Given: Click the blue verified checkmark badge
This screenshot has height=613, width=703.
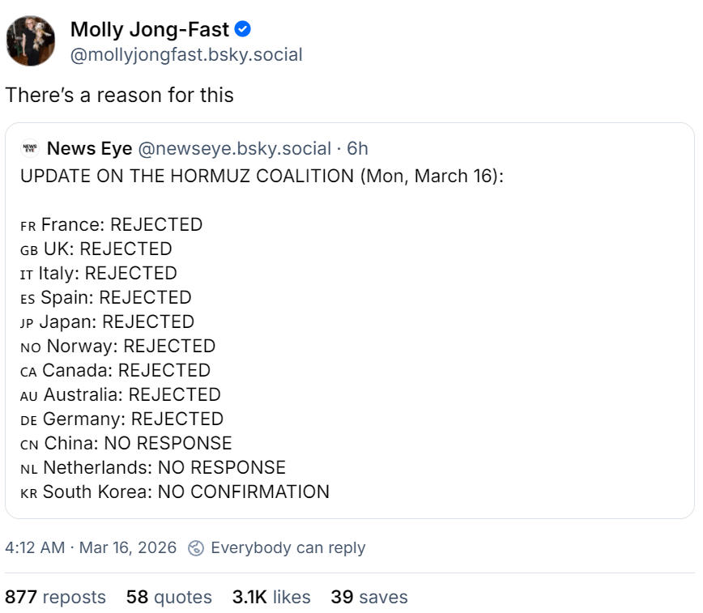Looking at the screenshot, I should (242, 30).
